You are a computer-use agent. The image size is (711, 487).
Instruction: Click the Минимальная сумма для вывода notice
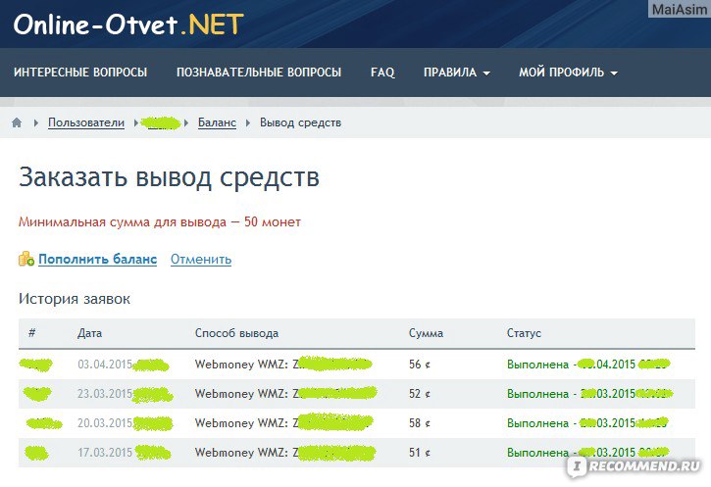[x=160, y=222]
